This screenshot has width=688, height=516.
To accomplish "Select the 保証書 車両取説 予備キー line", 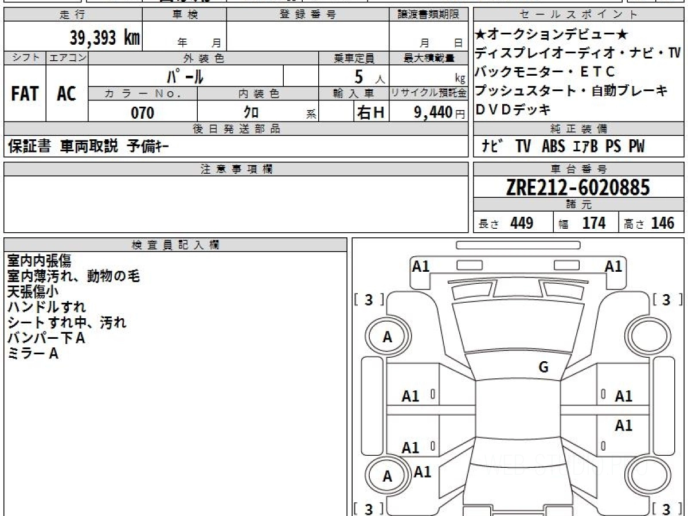I will pos(88,147).
